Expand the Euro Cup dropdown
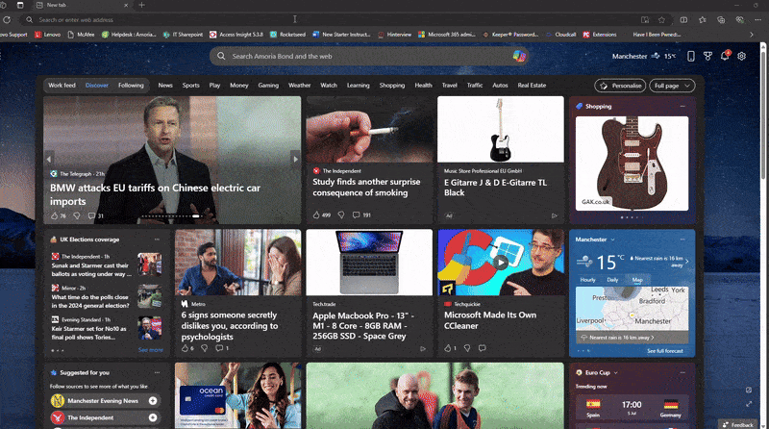 [x=615, y=372]
